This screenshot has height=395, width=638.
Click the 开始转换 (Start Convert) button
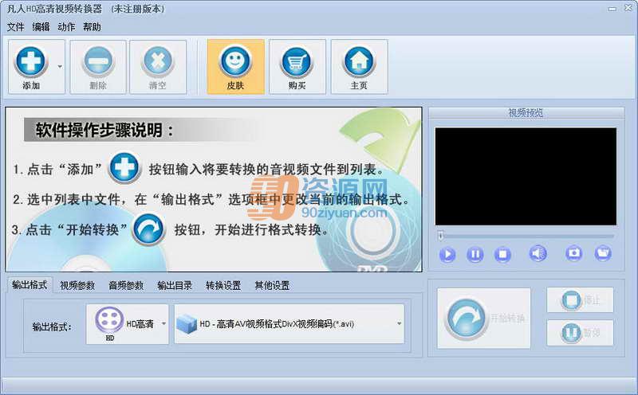(484, 319)
